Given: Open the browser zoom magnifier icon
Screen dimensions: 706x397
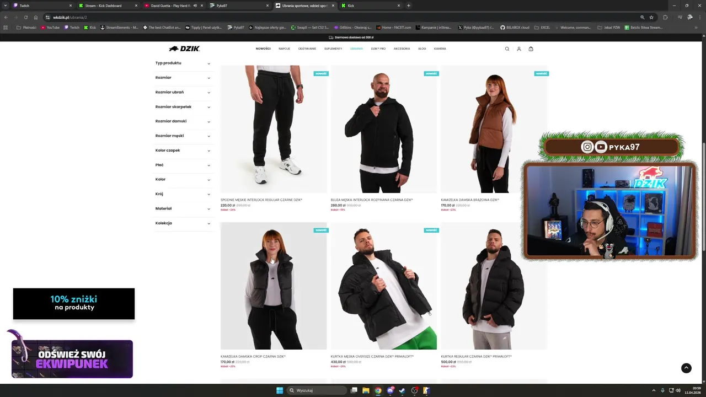Looking at the screenshot, I should (642, 17).
